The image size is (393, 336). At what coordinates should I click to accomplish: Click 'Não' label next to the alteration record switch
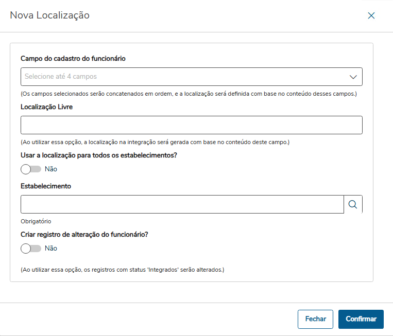51,249
